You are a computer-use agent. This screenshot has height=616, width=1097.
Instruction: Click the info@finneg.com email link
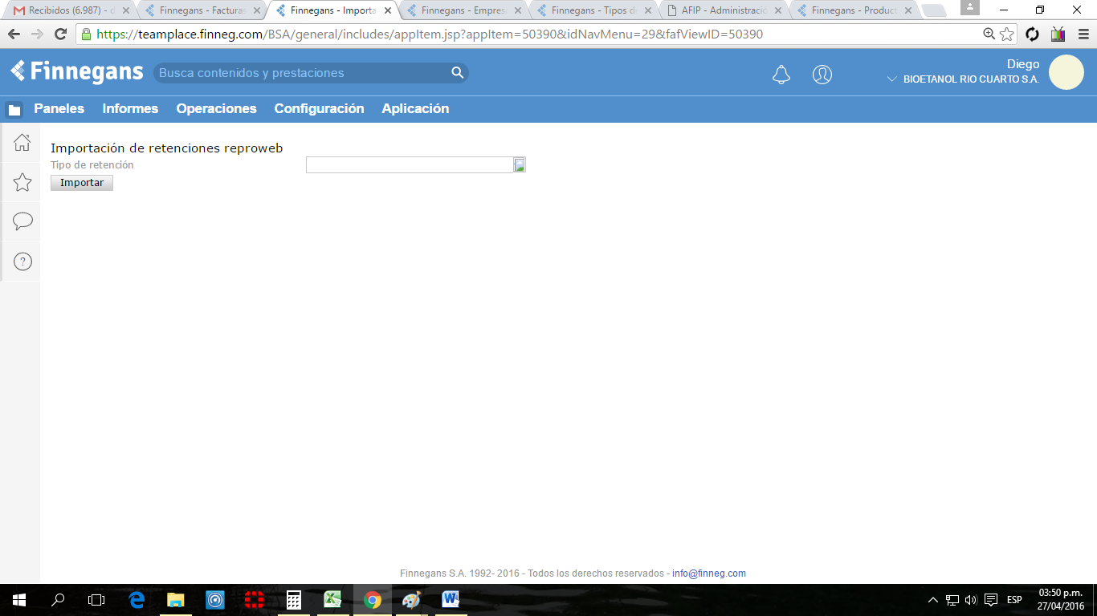[709, 573]
